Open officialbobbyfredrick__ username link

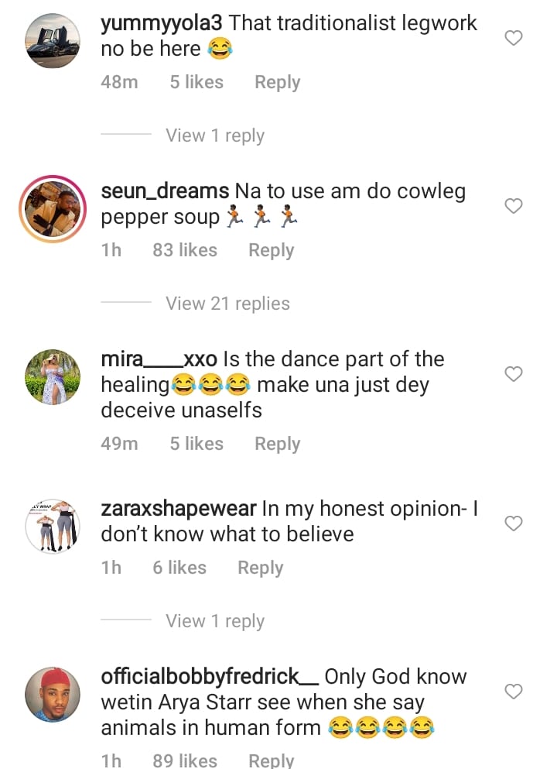pos(209,676)
